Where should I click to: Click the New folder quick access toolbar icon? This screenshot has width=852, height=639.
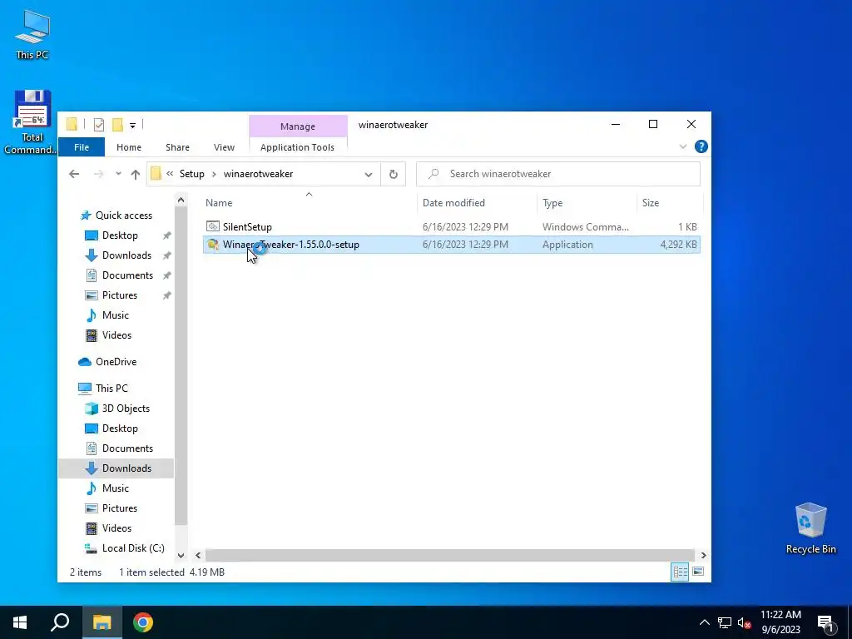(x=117, y=125)
